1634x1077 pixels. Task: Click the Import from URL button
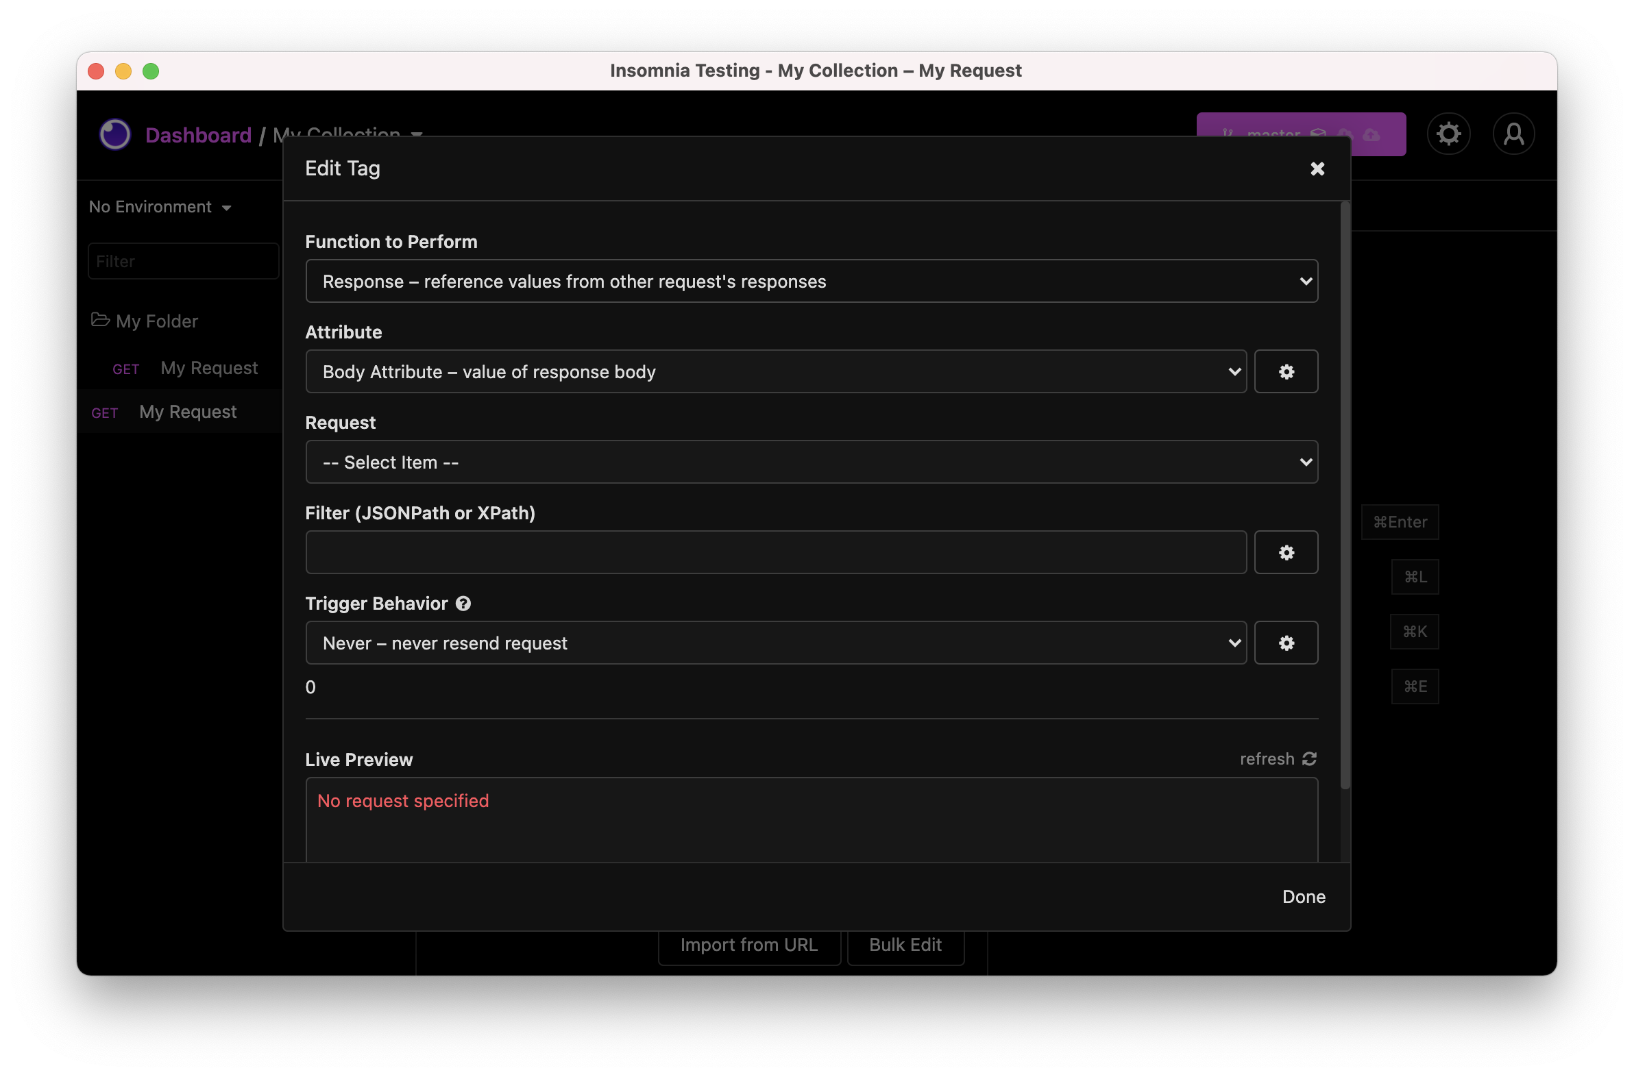(748, 945)
